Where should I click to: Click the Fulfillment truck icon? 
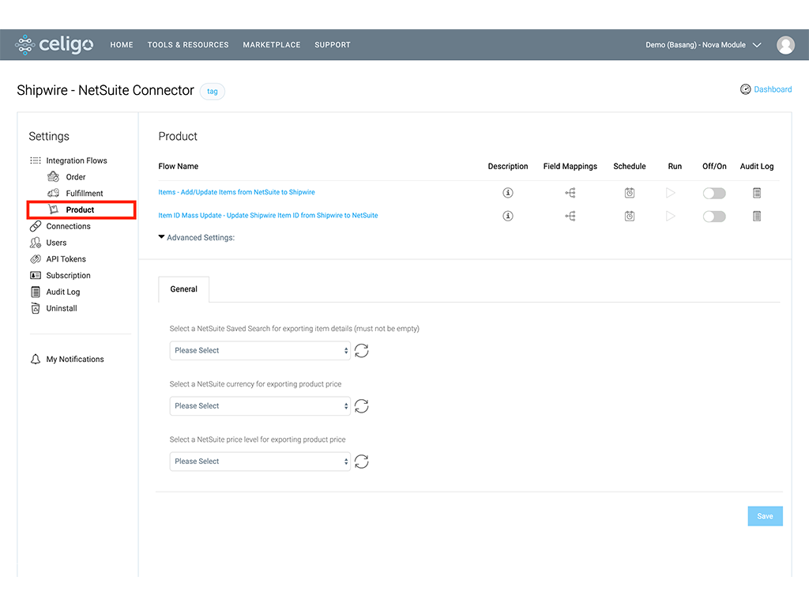tap(53, 193)
